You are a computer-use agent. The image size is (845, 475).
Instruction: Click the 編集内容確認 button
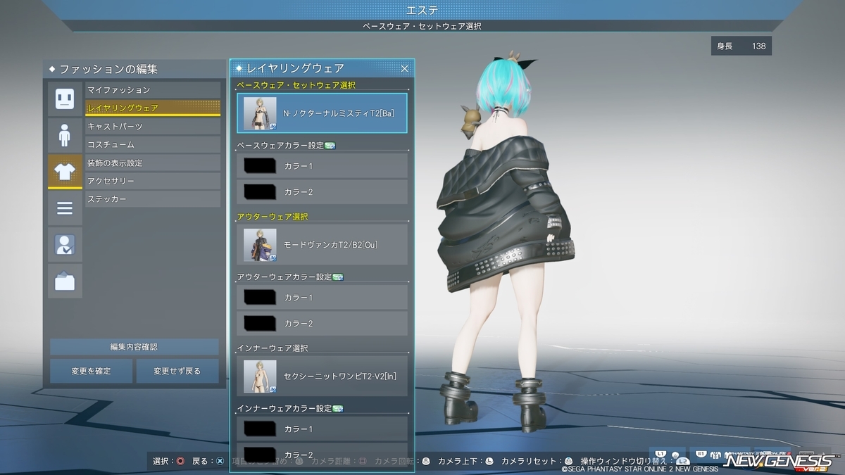click(134, 347)
